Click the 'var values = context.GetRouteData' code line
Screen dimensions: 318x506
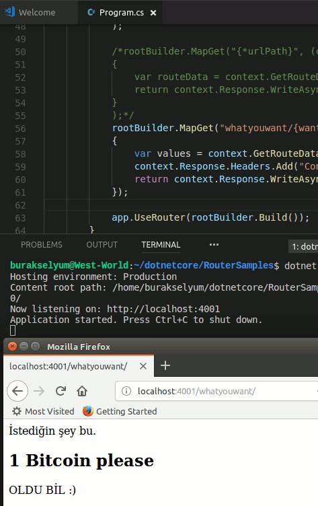tap(226, 153)
